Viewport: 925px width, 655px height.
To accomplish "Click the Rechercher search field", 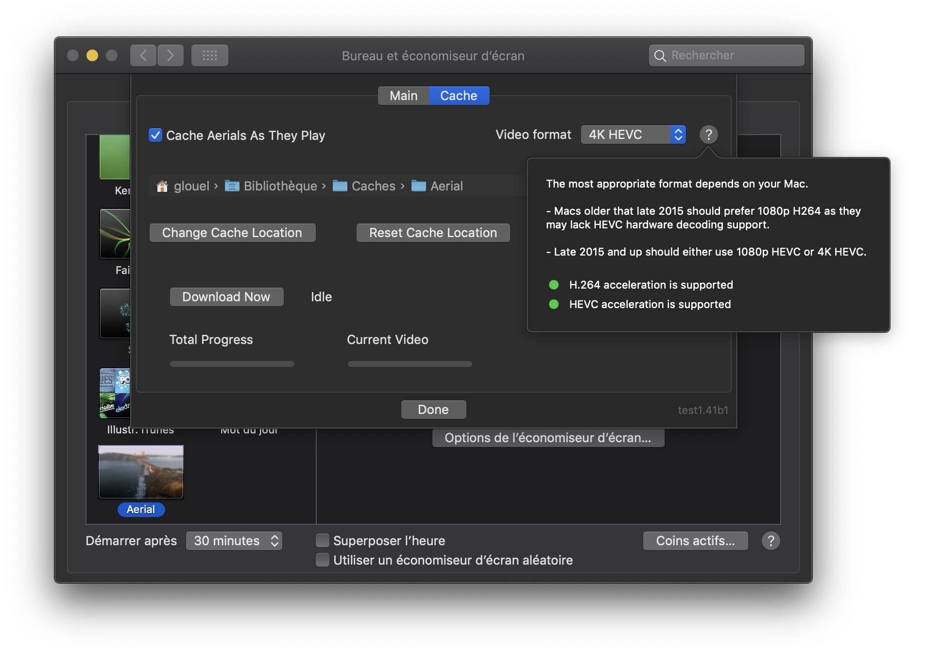I will (726, 55).
